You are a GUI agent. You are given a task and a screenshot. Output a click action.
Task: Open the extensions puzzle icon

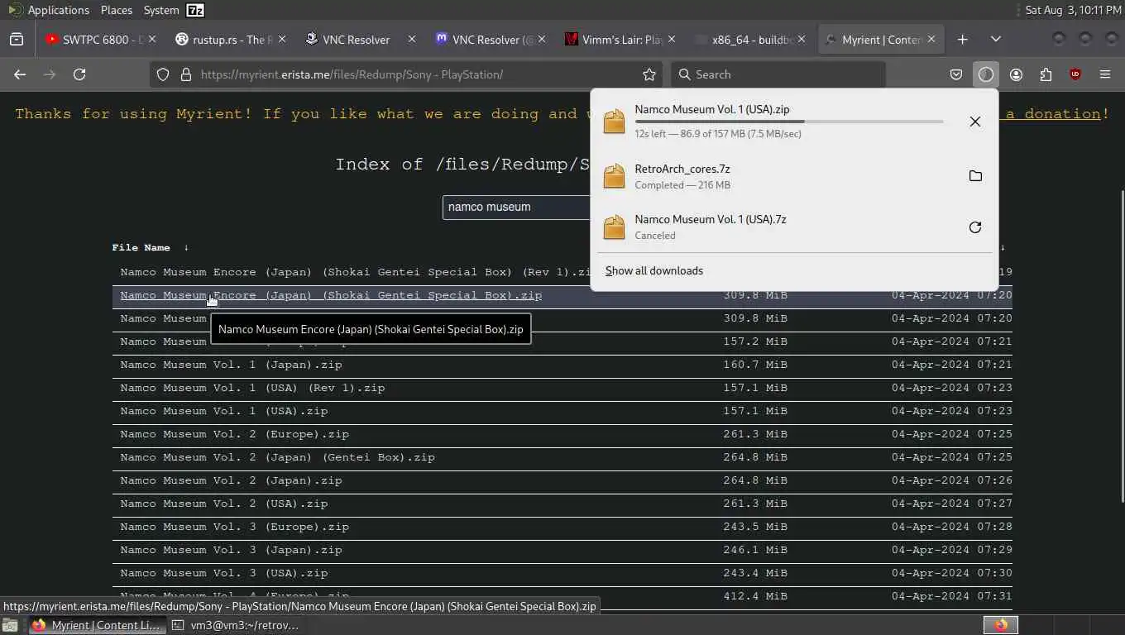(1046, 74)
